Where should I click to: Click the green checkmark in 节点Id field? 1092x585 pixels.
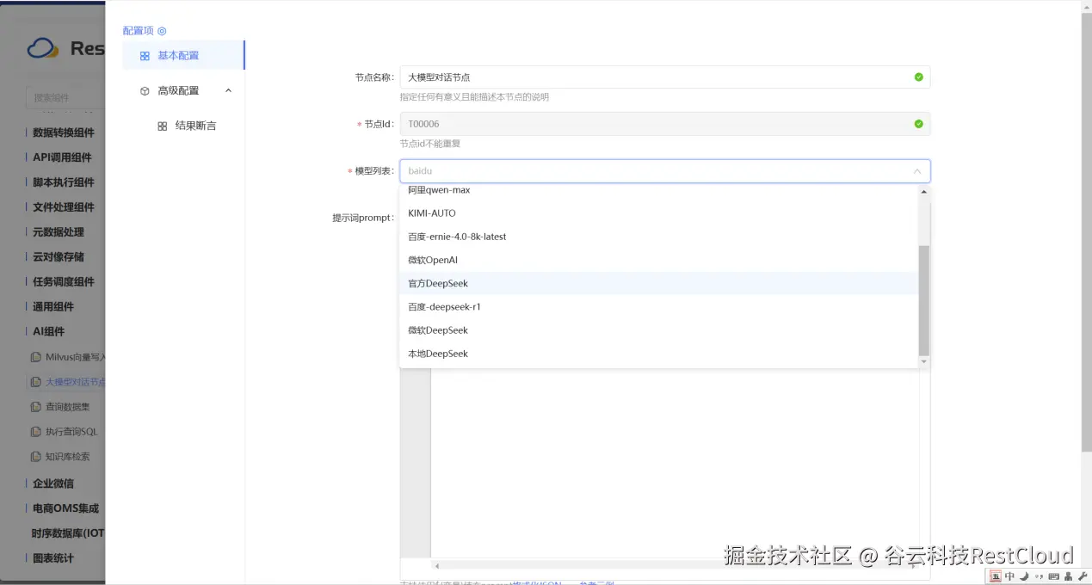[918, 124]
